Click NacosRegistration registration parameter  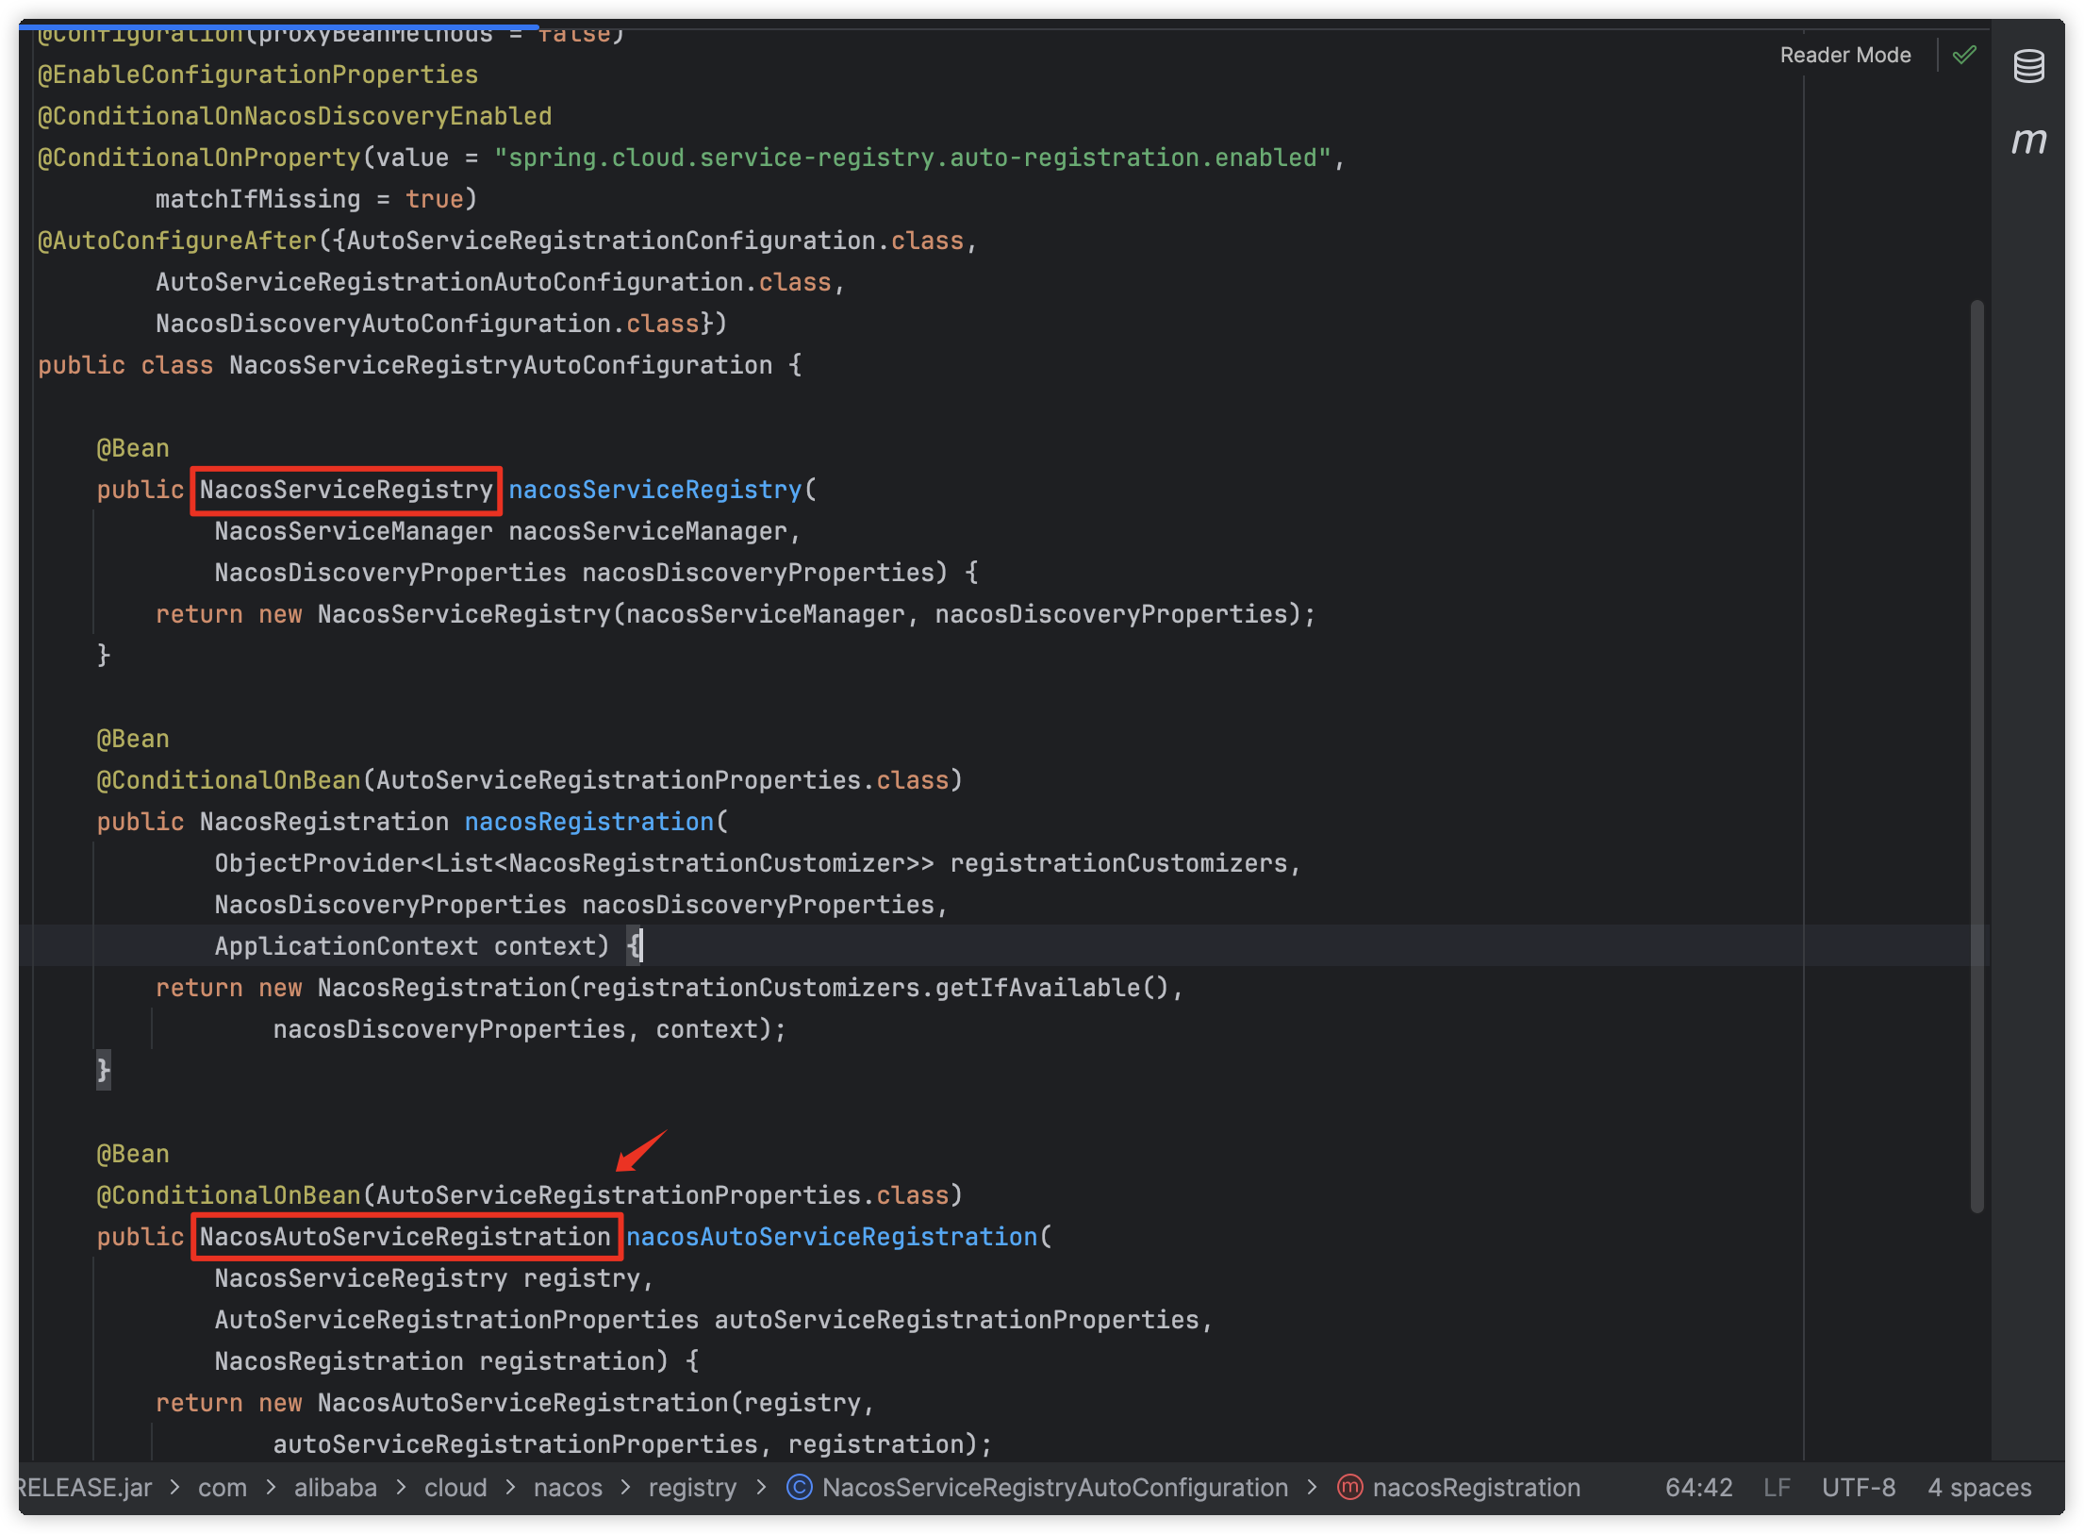(434, 1360)
